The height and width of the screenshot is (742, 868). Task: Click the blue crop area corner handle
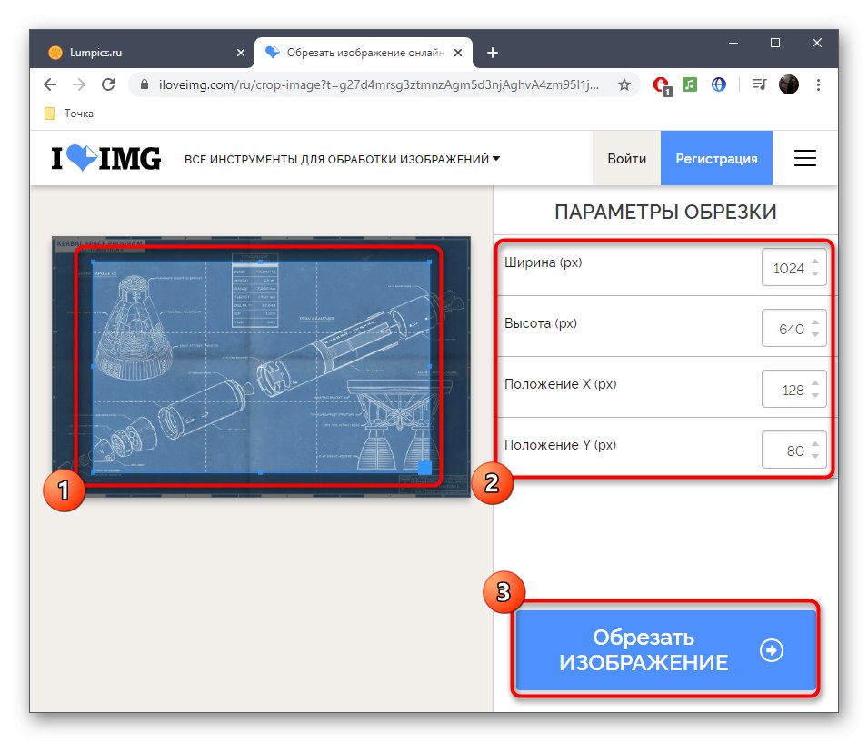[x=424, y=468]
